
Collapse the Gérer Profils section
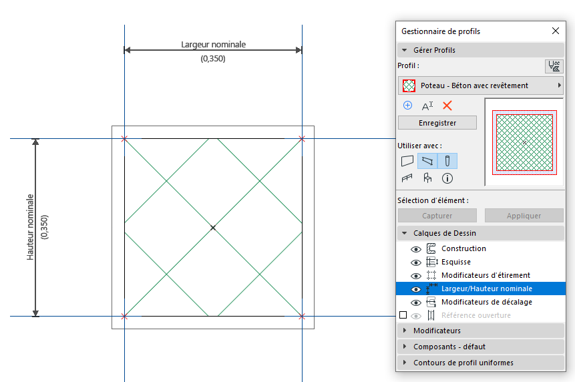pos(405,50)
